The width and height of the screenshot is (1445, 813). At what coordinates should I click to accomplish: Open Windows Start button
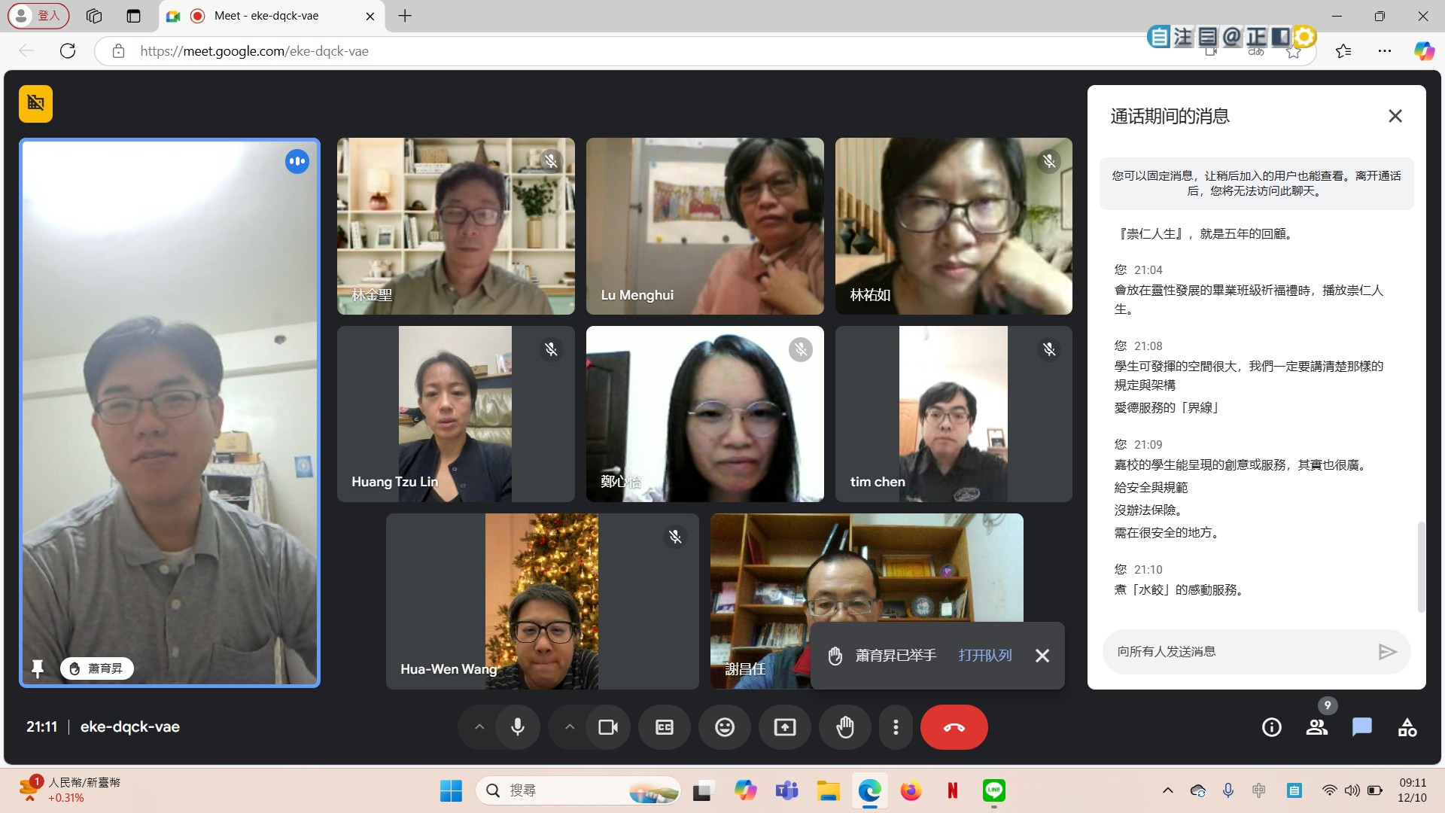click(451, 790)
